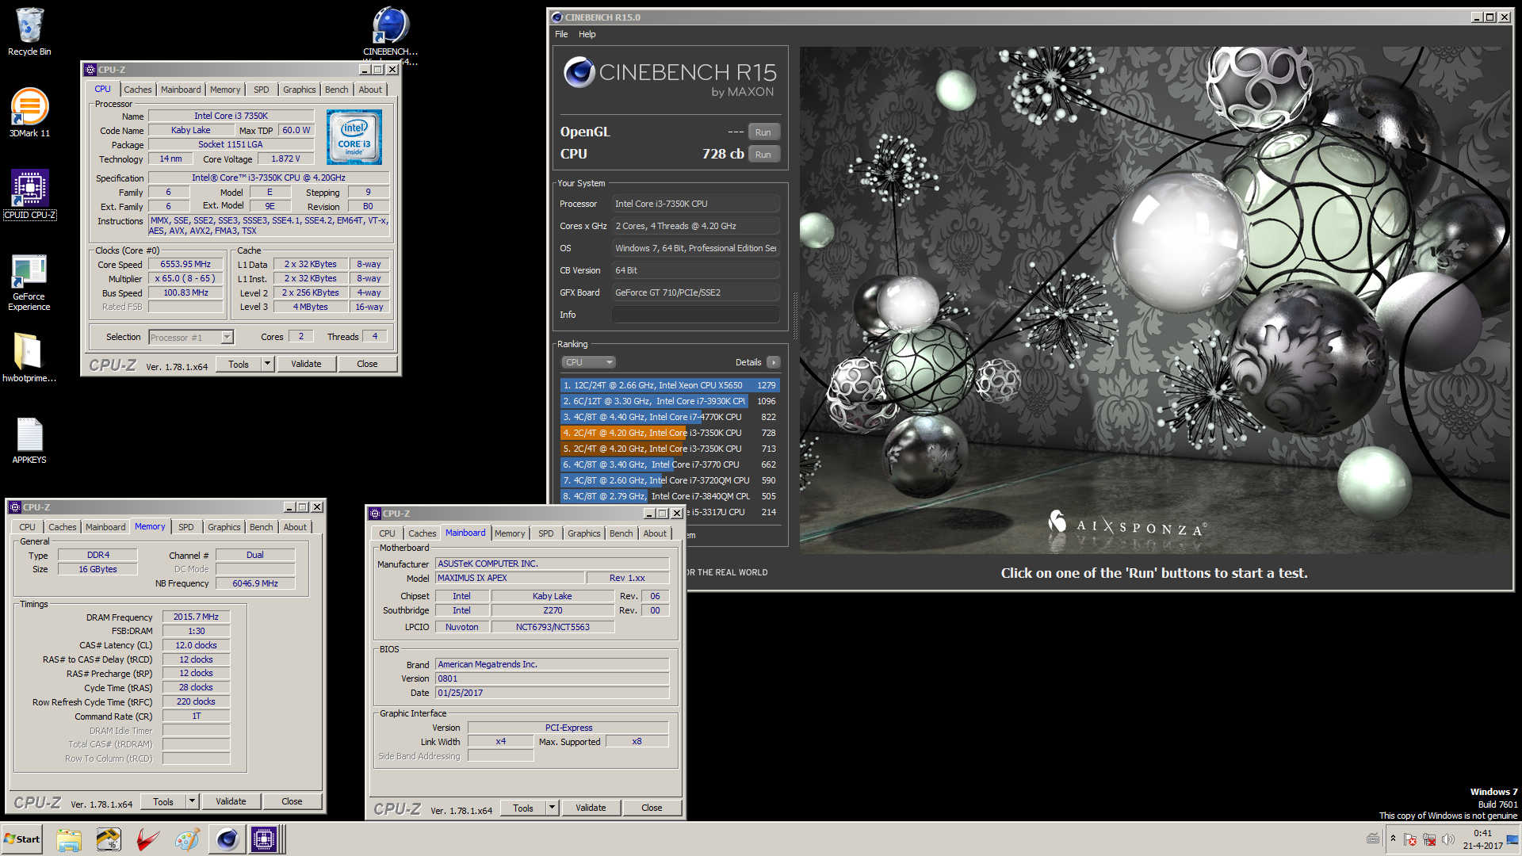Image resolution: width=1522 pixels, height=856 pixels.
Task: Click the Intel Core i3 logo in CPU-Z
Action: pyautogui.click(x=354, y=137)
